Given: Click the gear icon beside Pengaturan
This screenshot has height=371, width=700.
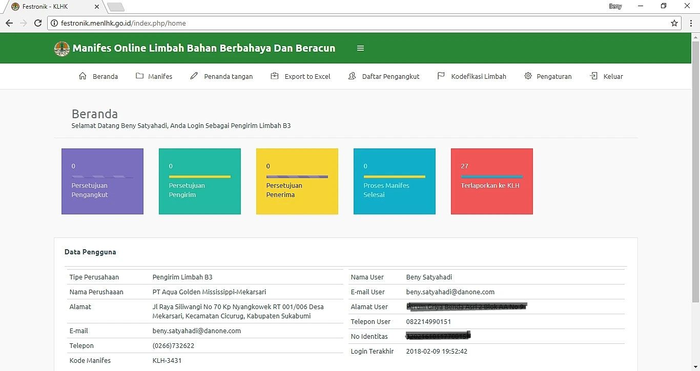Looking at the screenshot, I should click(528, 76).
